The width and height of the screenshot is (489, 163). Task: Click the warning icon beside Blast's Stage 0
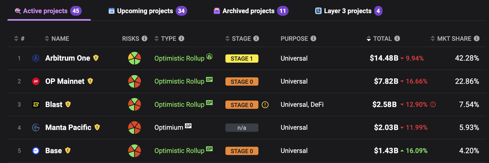pyautogui.click(x=265, y=105)
